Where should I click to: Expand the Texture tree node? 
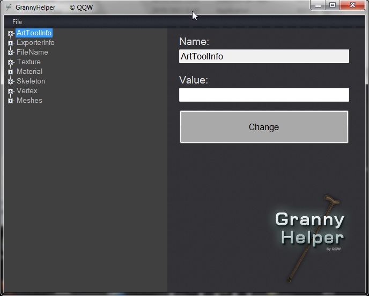(x=10, y=62)
